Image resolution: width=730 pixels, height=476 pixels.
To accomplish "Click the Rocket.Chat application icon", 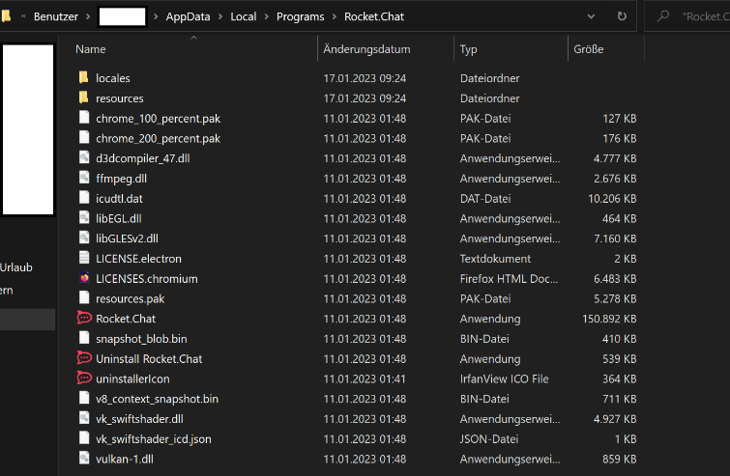I will coord(83,319).
